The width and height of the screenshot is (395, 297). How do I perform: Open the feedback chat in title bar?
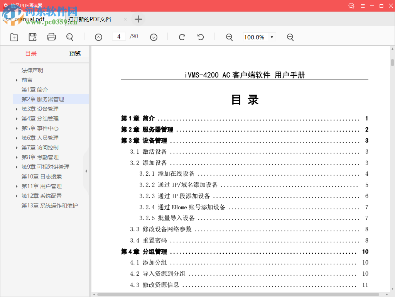point(351,6)
